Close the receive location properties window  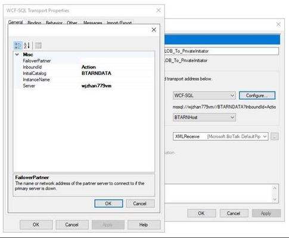(278, 24)
